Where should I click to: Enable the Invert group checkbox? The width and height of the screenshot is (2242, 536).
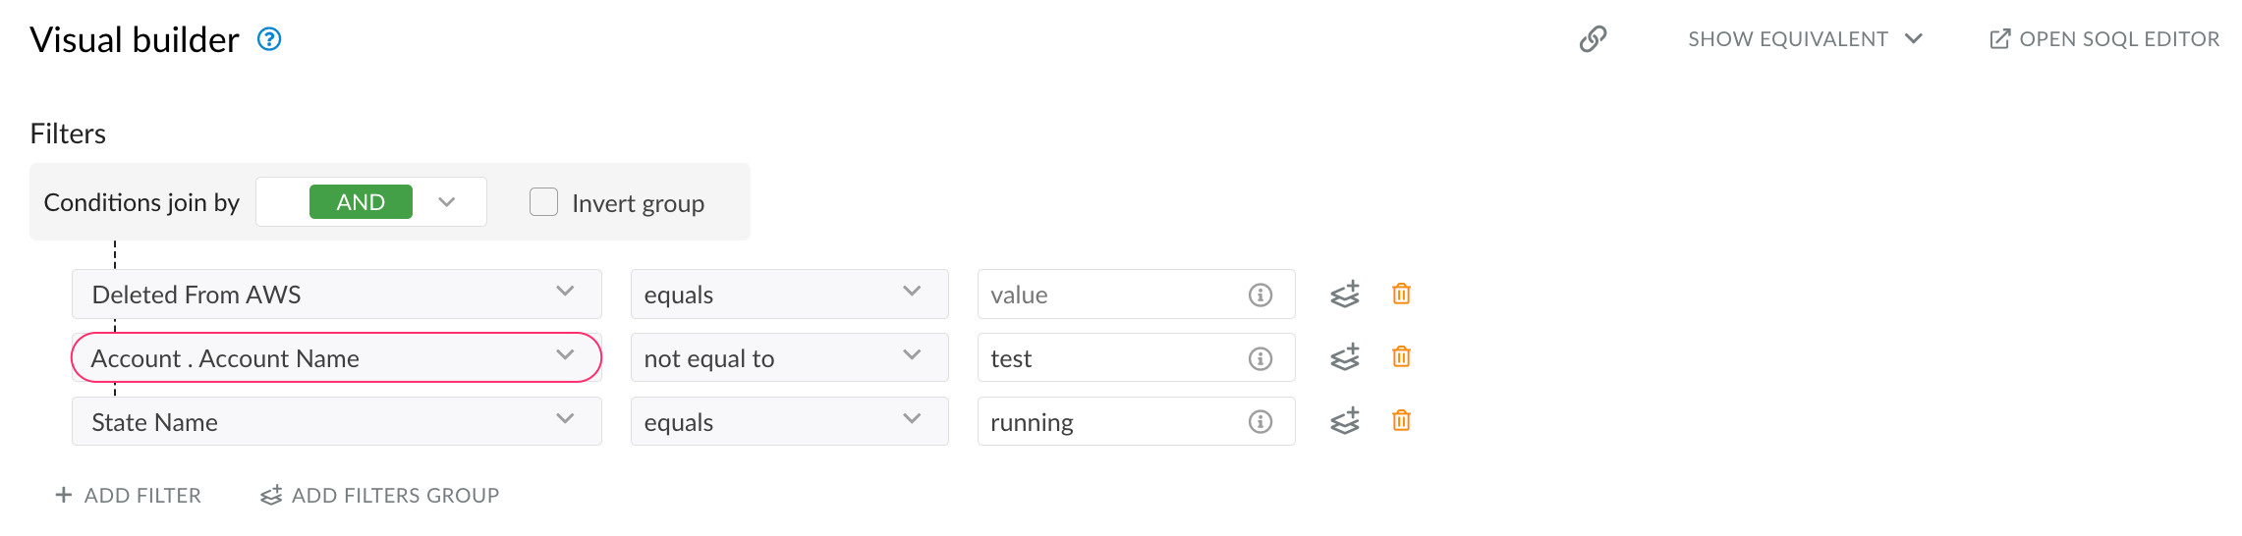543,202
